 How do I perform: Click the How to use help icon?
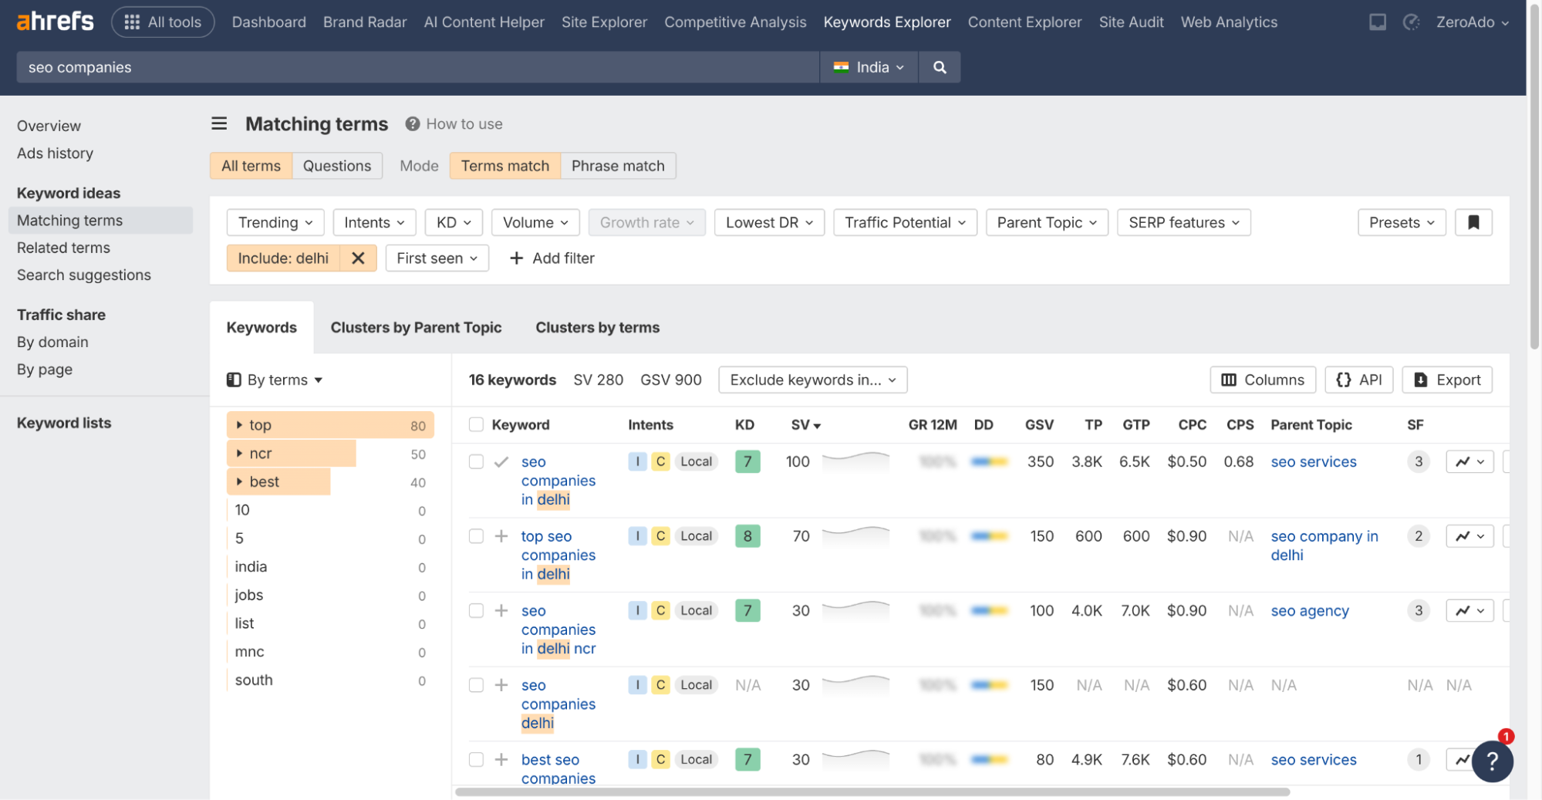[x=413, y=124]
